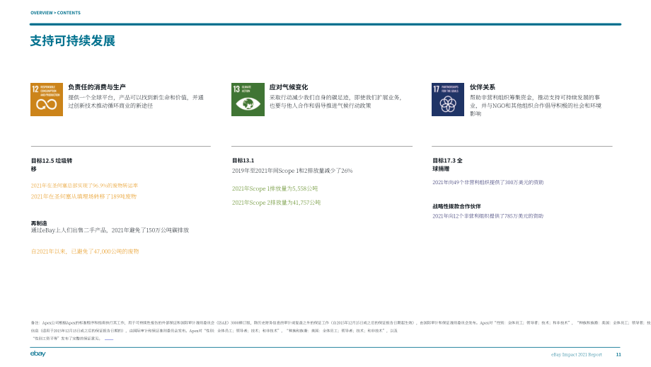Select the 47,000公吨 waste avoided line
This screenshot has height=367, width=651.
click(85, 252)
